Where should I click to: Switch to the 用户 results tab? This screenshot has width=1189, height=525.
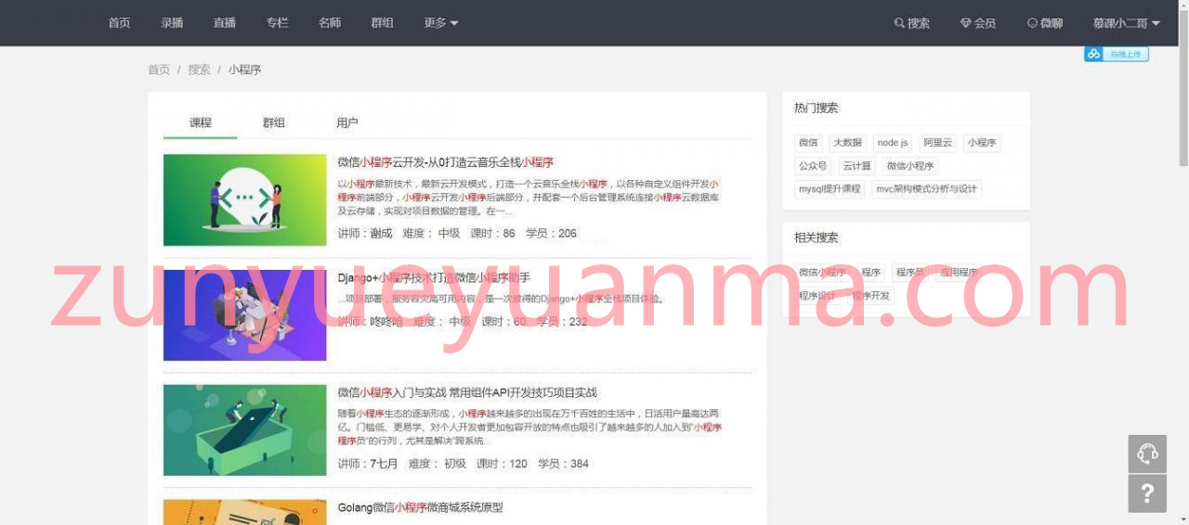[347, 122]
